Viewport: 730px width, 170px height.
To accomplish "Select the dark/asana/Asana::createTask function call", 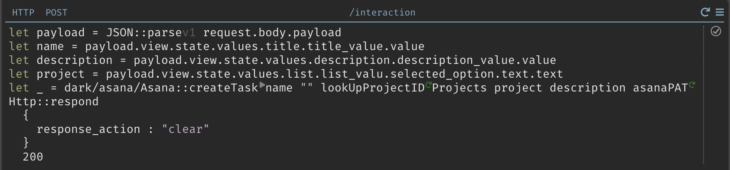I will pyautogui.click(x=161, y=88).
